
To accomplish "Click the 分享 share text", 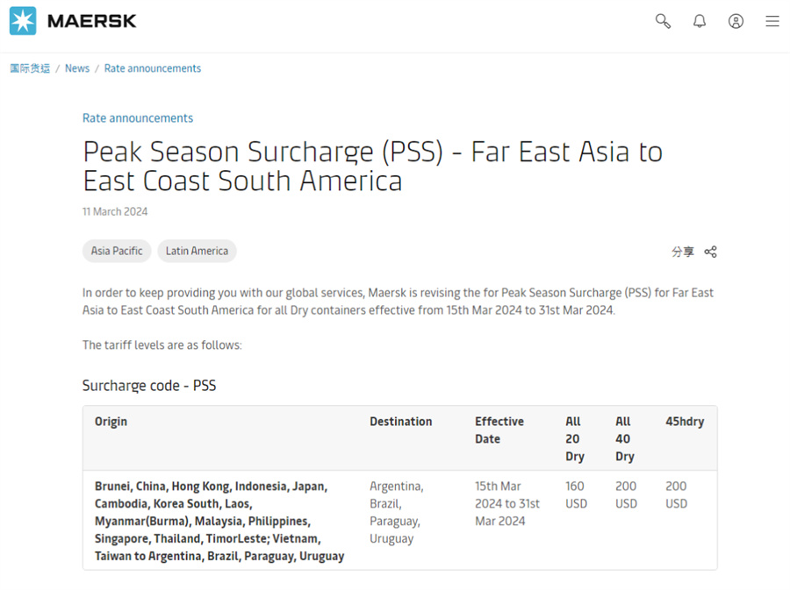I will point(682,252).
